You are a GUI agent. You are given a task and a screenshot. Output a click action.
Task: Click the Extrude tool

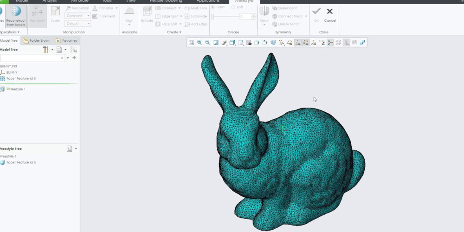coord(147,14)
